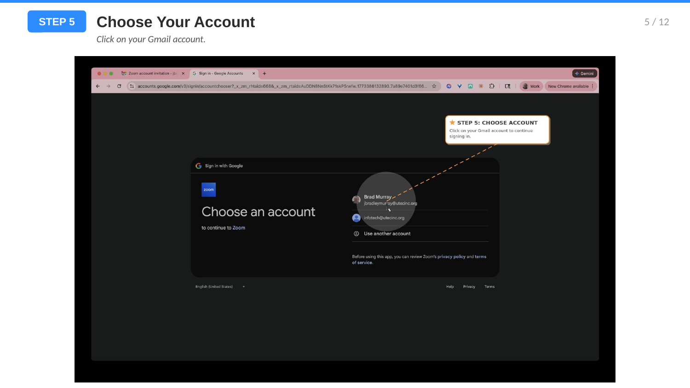Click the site information icon in the address bar

click(x=131, y=86)
